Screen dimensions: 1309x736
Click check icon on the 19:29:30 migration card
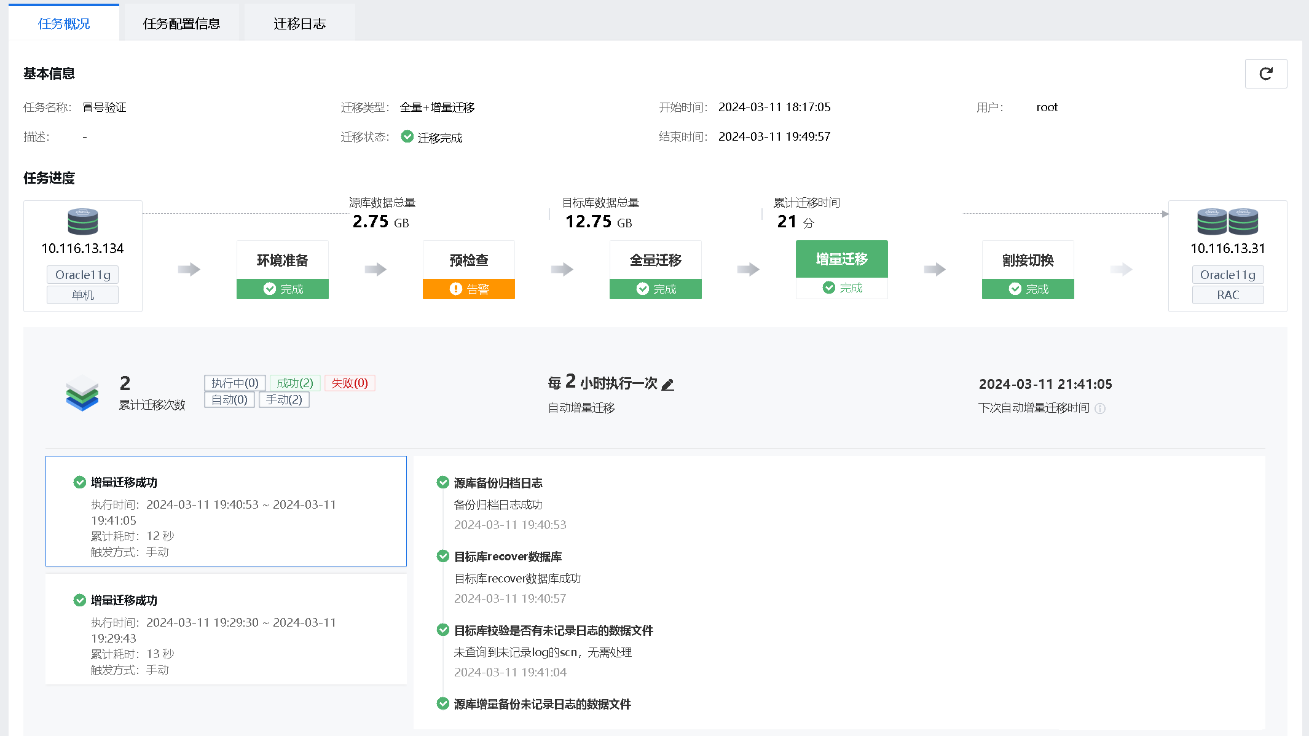tap(79, 600)
